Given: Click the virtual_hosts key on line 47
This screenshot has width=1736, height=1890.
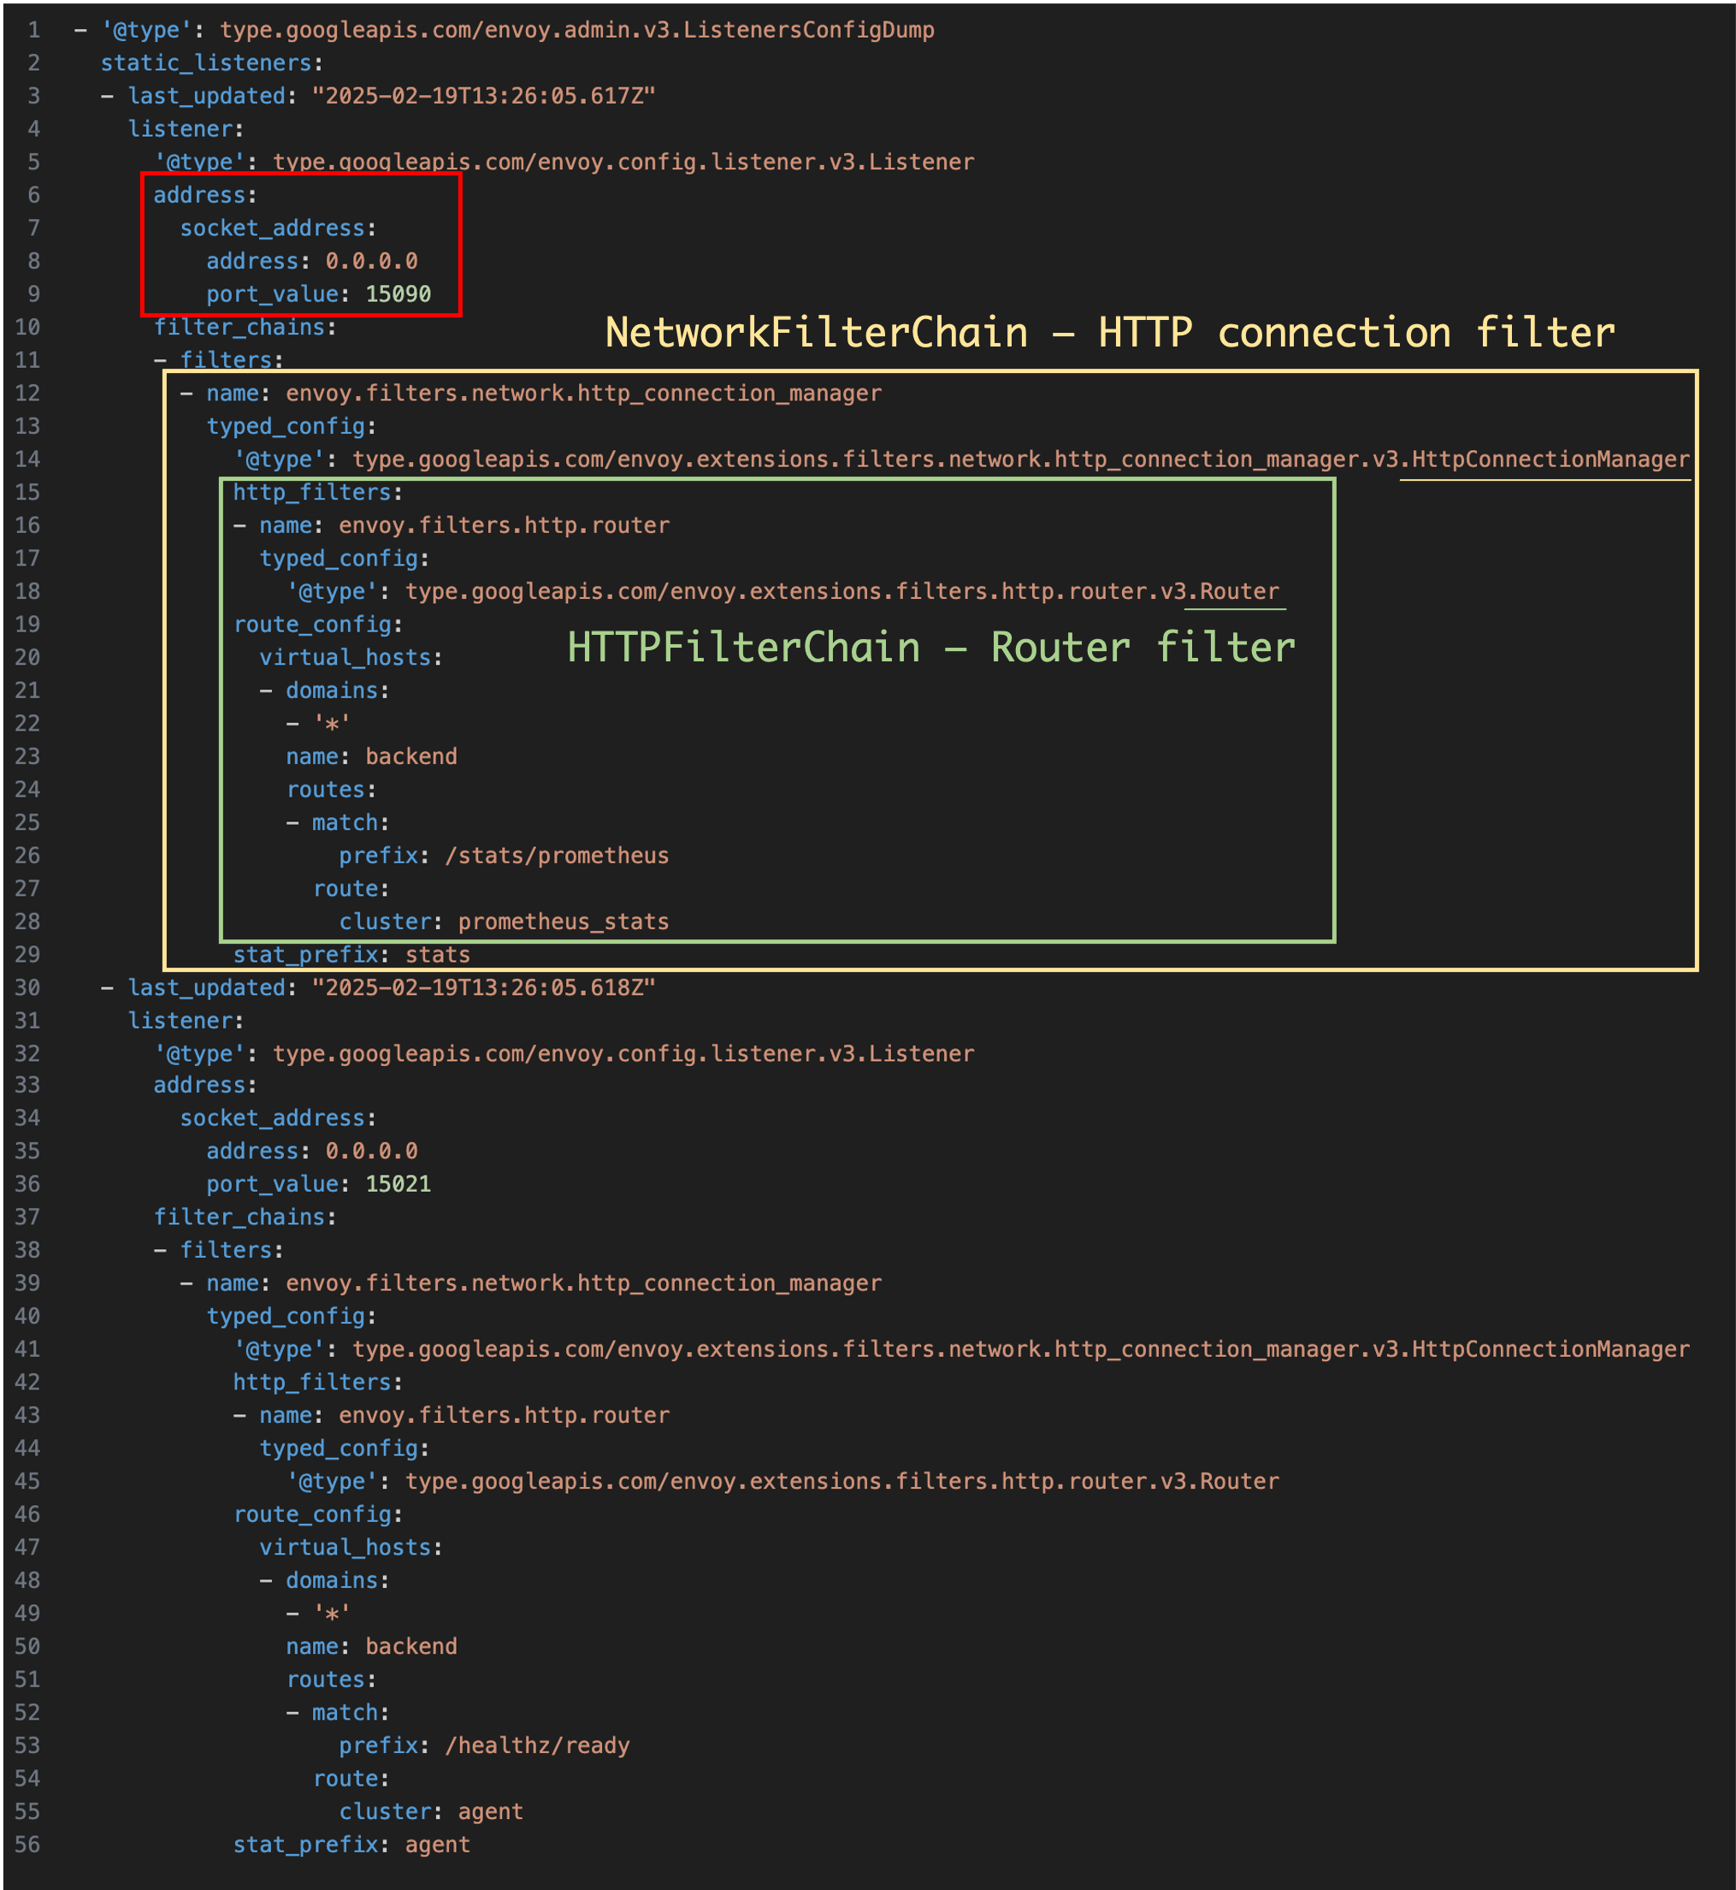Looking at the screenshot, I should pos(345,1548).
